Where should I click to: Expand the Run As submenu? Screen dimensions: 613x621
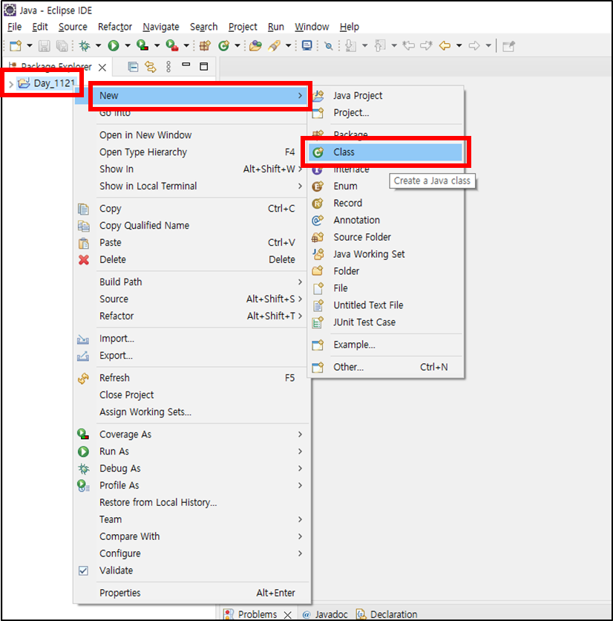point(192,452)
